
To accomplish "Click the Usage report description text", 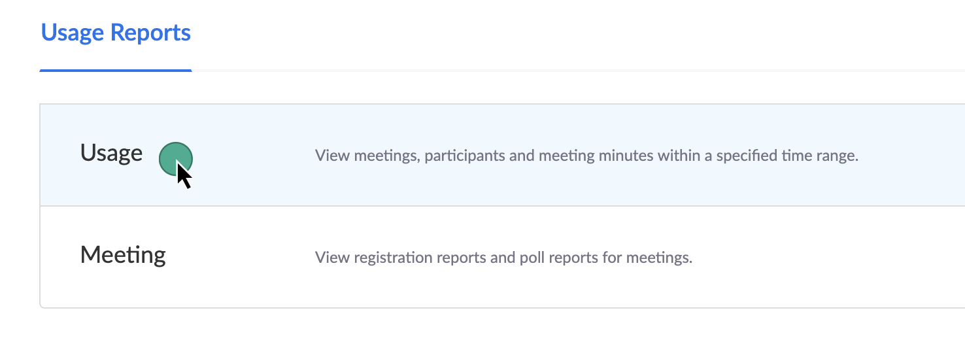I will [586, 156].
